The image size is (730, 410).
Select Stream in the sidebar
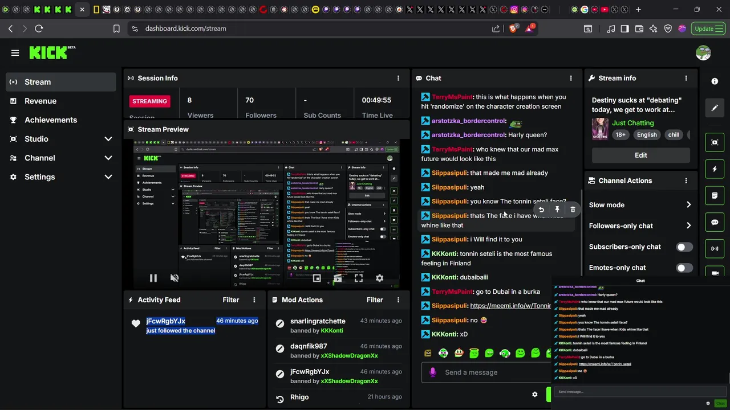click(x=62, y=82)
